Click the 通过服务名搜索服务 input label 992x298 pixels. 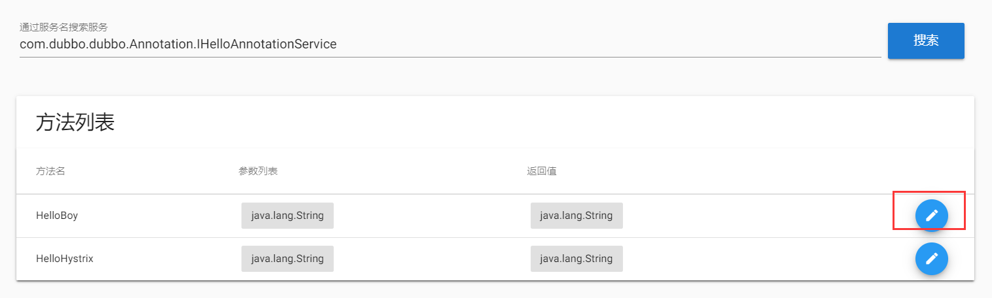point(63,27)
